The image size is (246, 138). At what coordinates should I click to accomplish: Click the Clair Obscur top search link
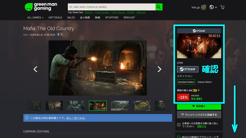118,12
